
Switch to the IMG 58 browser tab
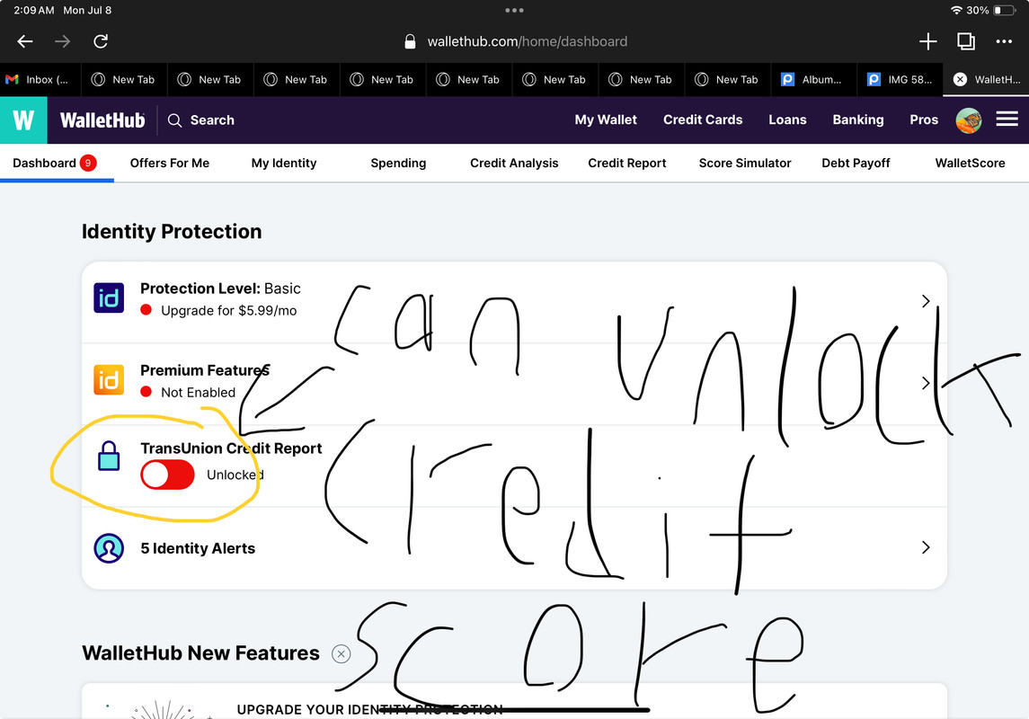click(x=900, y=79)
